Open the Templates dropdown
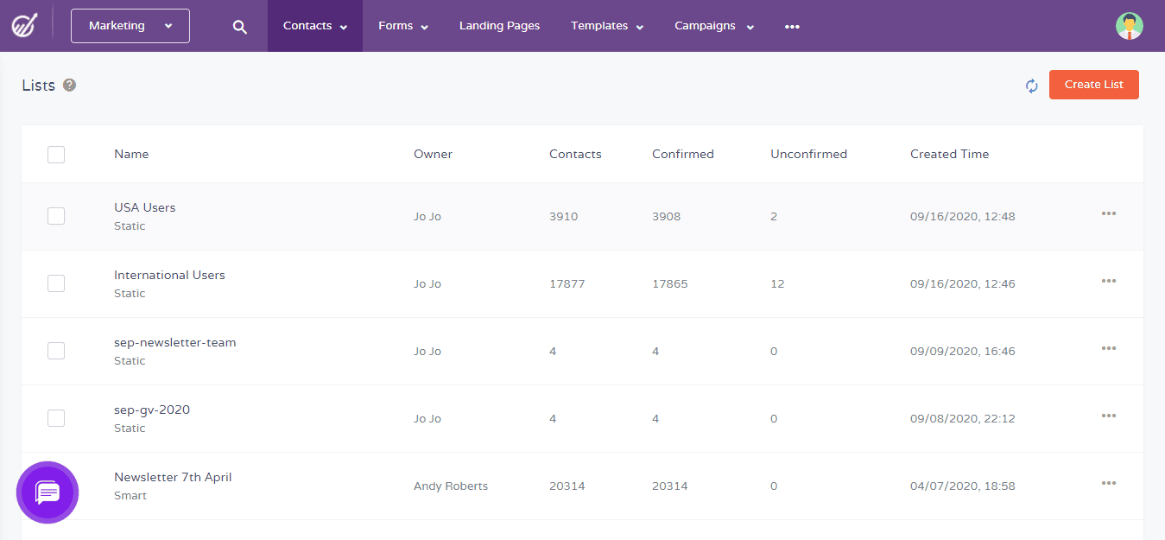1165x540 pixels. [x=606, y=26]
